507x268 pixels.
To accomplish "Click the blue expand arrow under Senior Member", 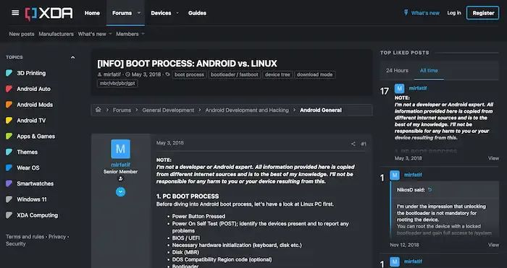I will click(121, 192).
